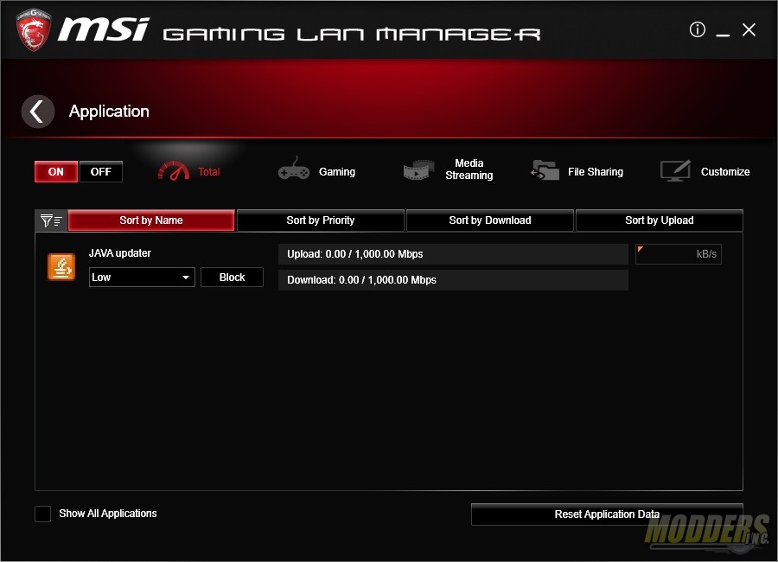The width and height of the screenshot is (778, 562).
Task: Select the Total speedometer icon
Action: (x=173, y=171)
